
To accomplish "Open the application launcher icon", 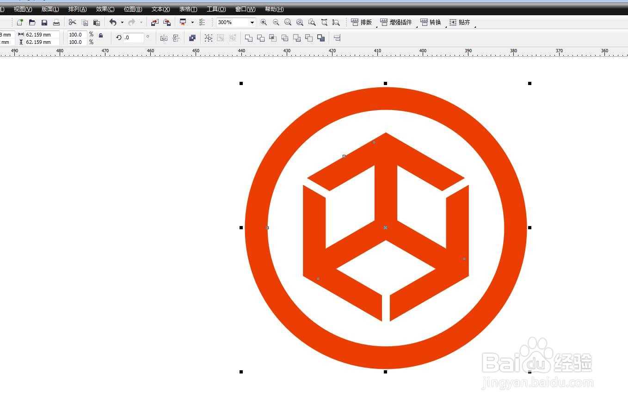I will click(x=183, y=22).
